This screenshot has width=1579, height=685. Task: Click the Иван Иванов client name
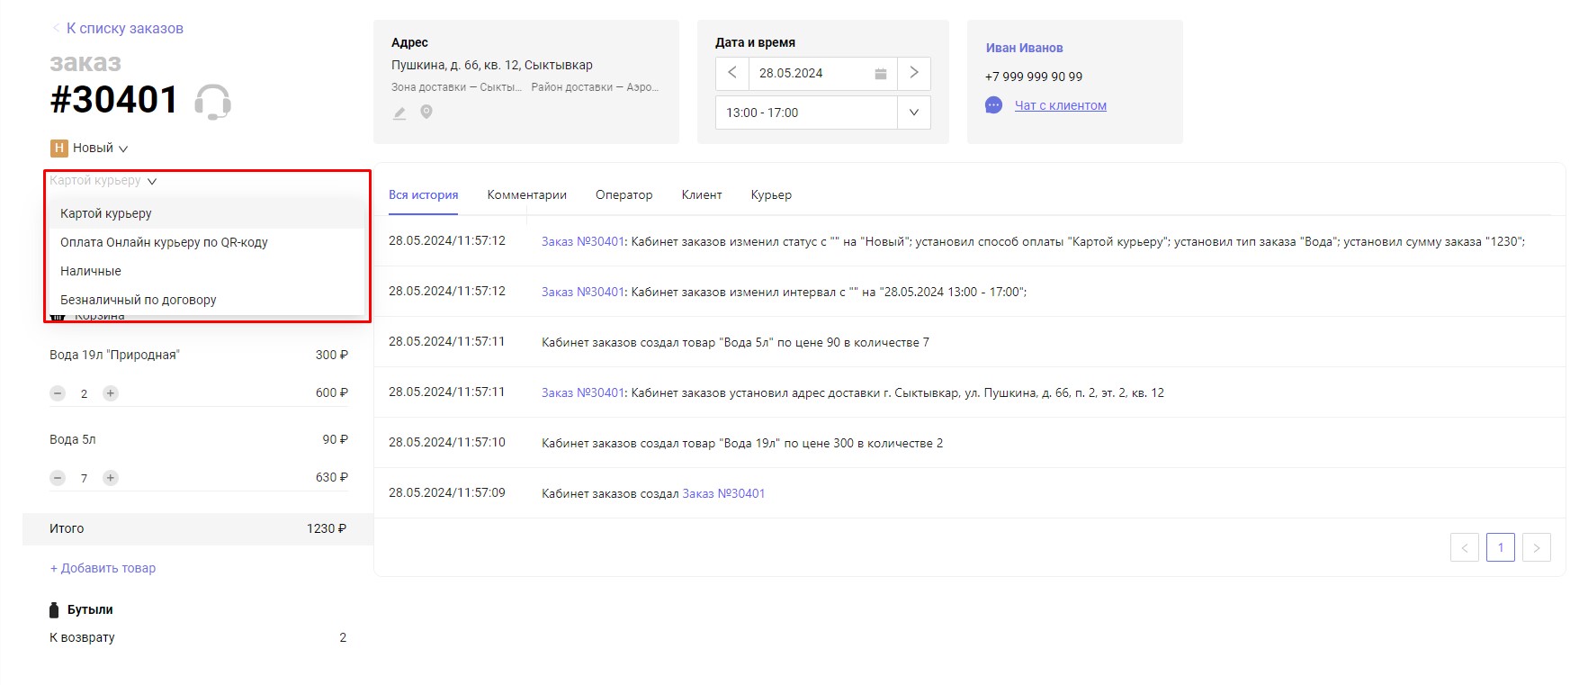1024,48
